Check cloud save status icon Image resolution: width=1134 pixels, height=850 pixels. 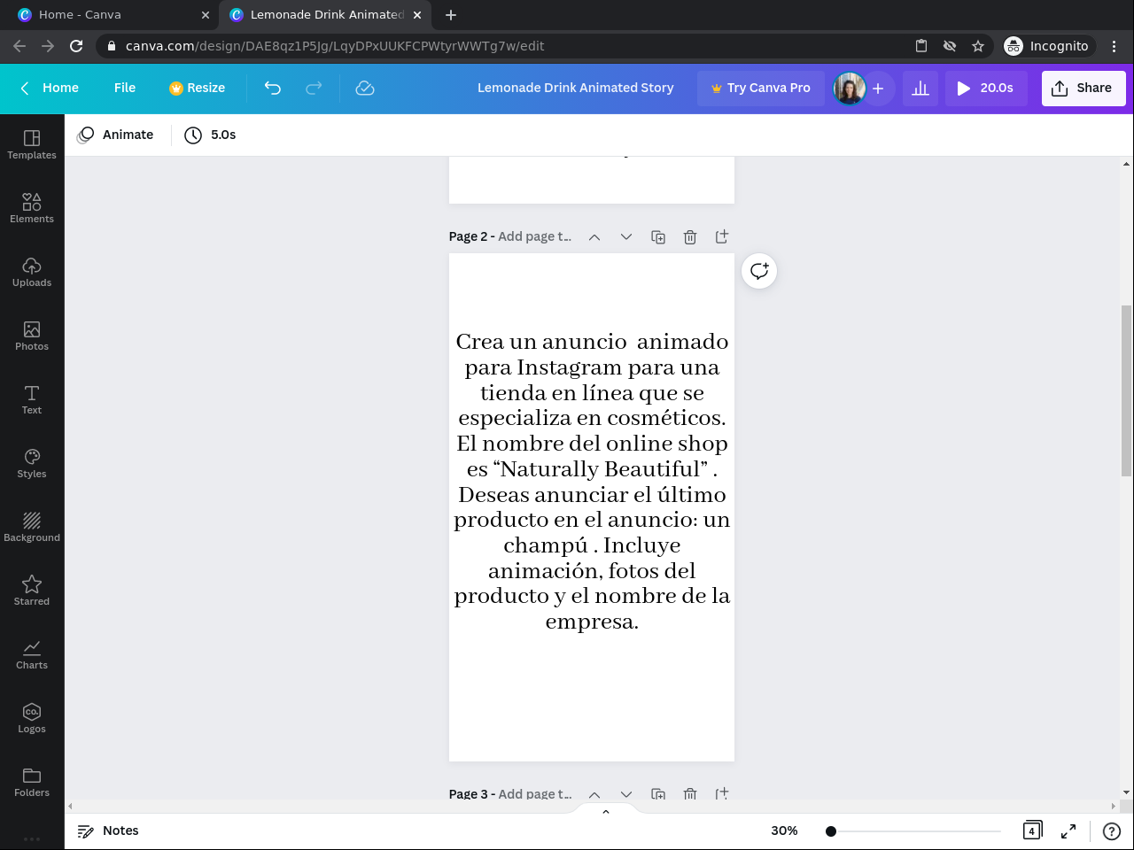pos(365,88)
